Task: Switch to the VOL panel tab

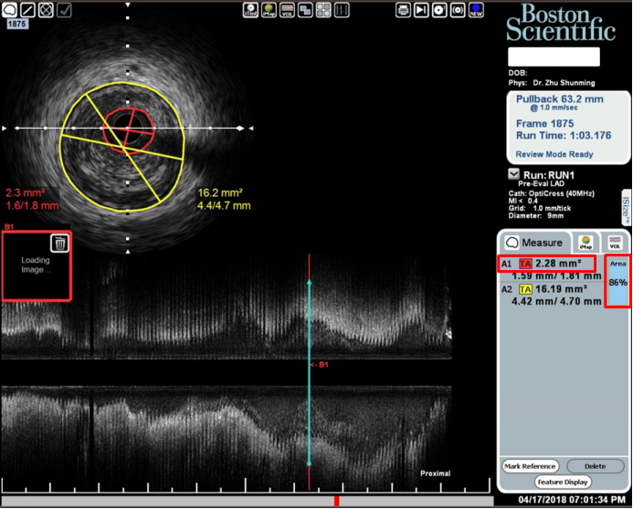Action: [x=615, y=243]
